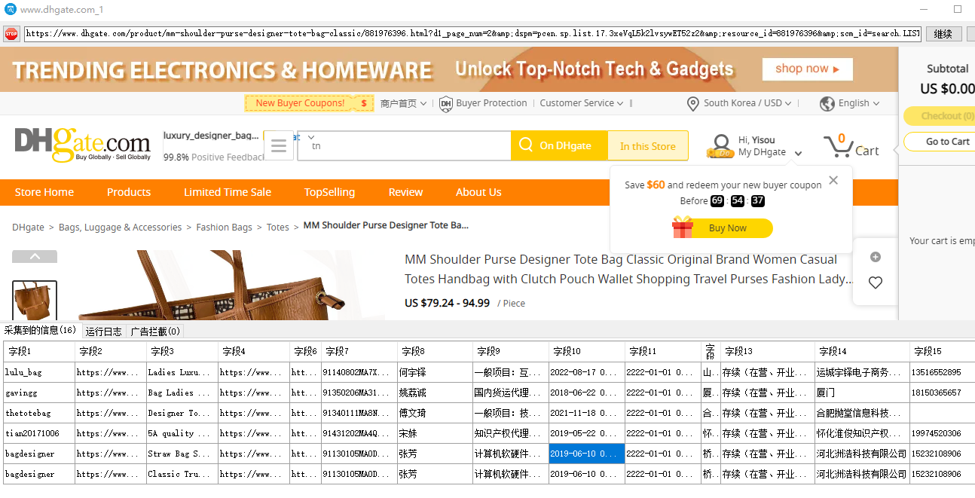The image size is (975, 498).
Task: Click the Buyer Protection shield icon
Action: (445, 103)
